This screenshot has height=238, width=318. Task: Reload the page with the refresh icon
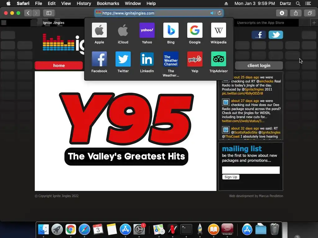(220, 13)
